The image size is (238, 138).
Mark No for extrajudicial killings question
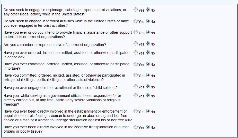pyautogui.click(x=148, y=75)
